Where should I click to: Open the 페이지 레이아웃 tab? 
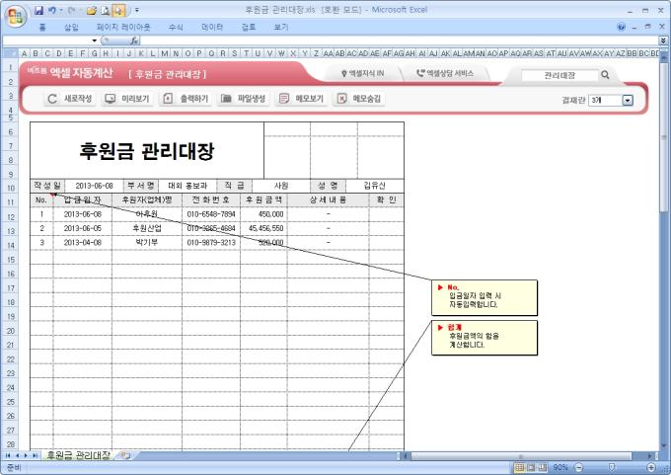tap(123, 28)
